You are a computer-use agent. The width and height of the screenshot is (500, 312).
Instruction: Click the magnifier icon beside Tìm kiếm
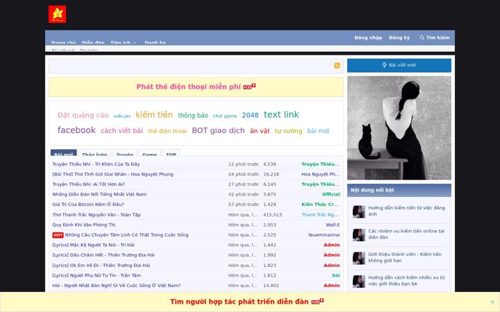click(x=422, y=37)
